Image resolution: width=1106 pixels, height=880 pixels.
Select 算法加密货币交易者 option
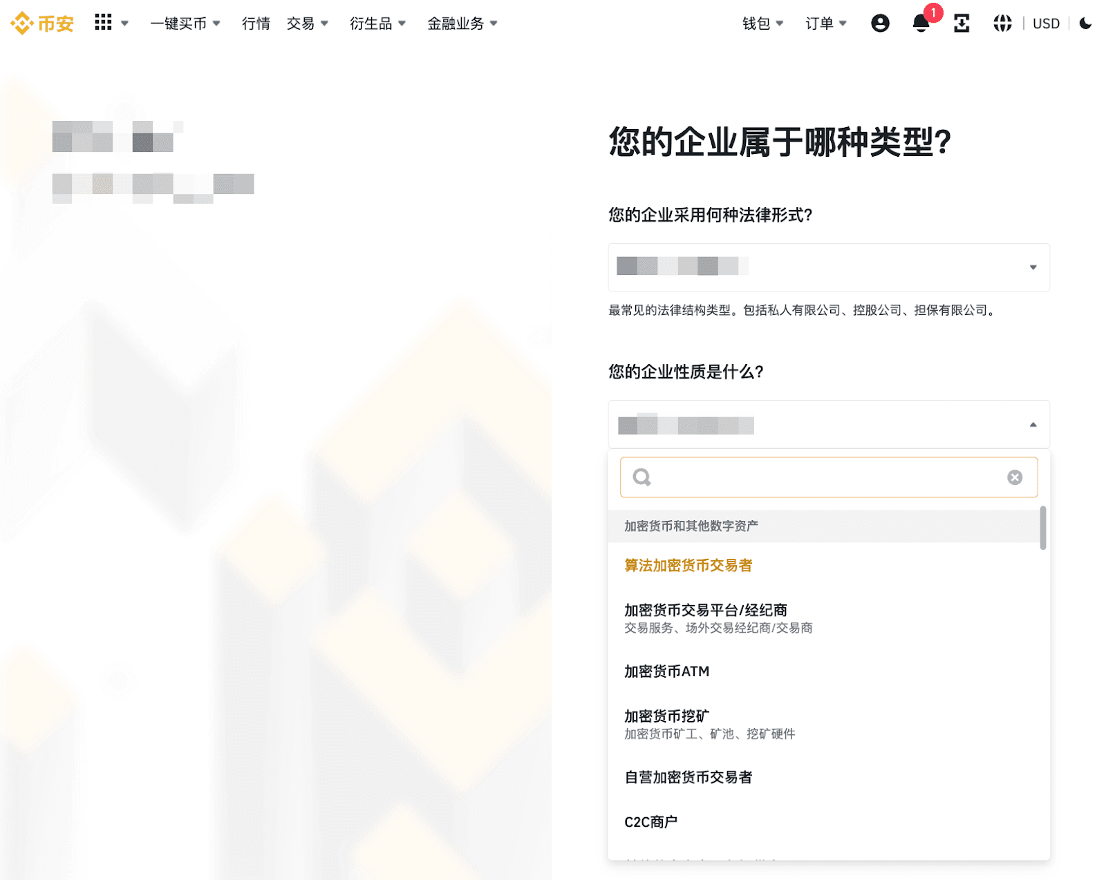point(688,566)
